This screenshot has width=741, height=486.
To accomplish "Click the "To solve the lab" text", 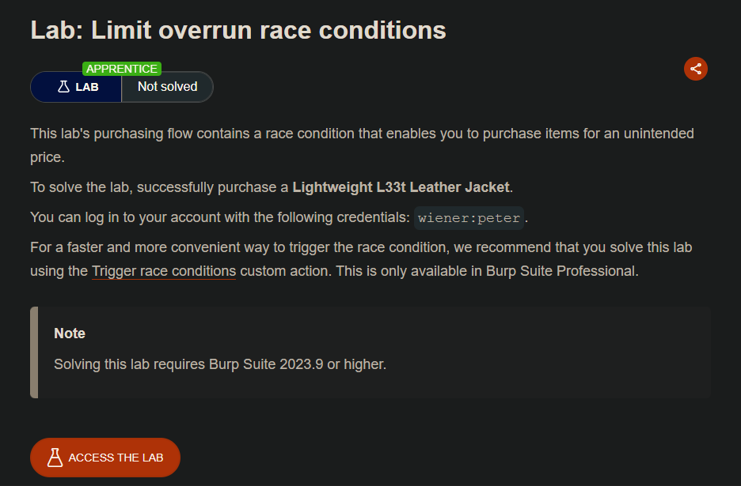I will tap(79, 187).
